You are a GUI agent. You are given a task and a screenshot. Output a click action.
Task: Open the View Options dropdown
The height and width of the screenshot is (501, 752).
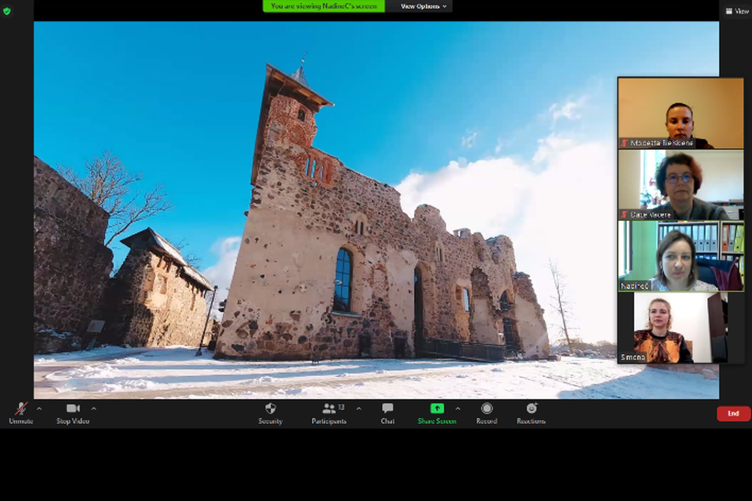423,6
